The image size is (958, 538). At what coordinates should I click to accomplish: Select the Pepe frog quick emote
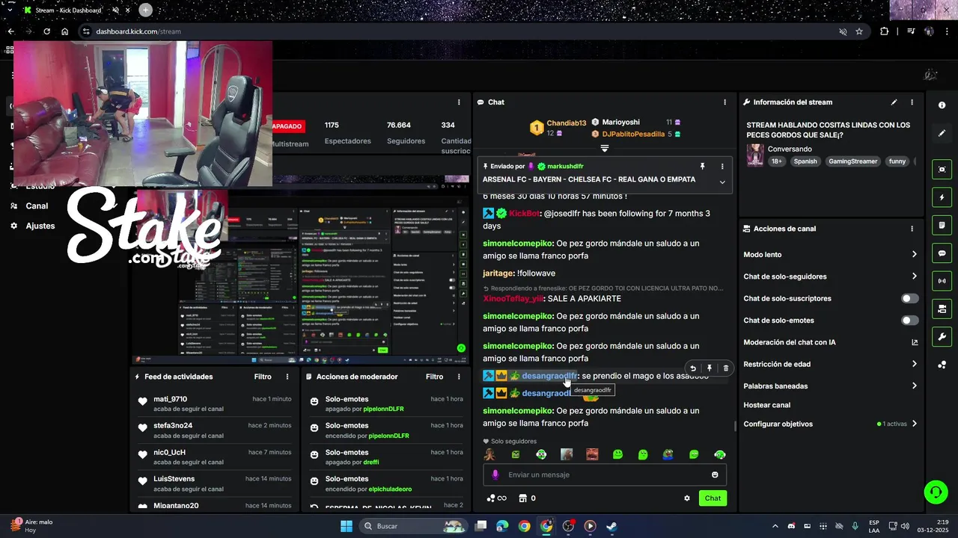pyautogui.click(x=668, y=454)
